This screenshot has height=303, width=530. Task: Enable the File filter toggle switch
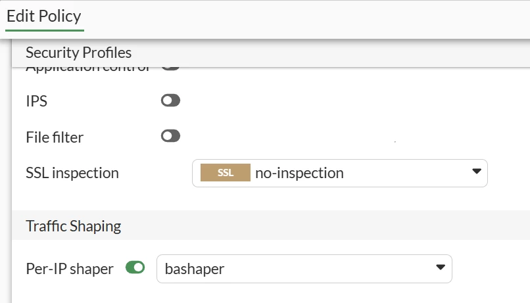(170, 136)
